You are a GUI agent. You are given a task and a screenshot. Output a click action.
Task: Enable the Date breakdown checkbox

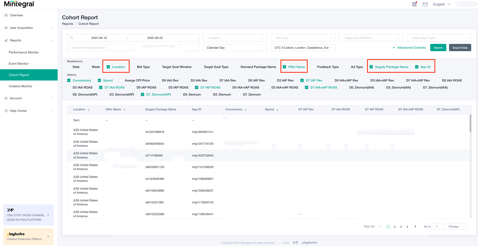tap(69, 67)
